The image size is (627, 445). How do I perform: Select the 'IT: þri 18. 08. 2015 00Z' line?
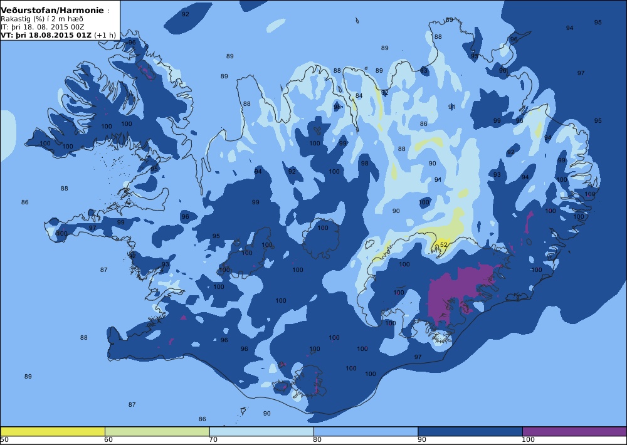click(42, 27)
